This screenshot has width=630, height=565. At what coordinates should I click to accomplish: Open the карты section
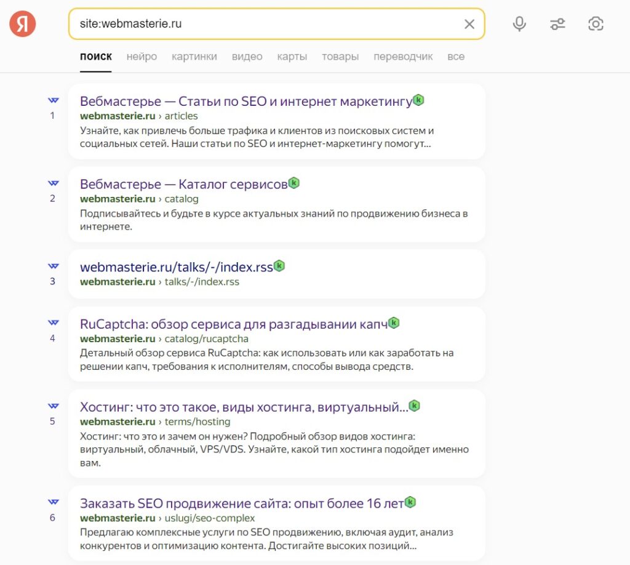[x=292, y=56]
